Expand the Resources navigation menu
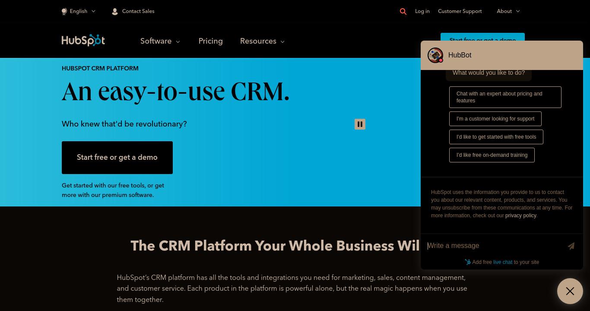The image size is (590, 311). [x=262, y=41]
